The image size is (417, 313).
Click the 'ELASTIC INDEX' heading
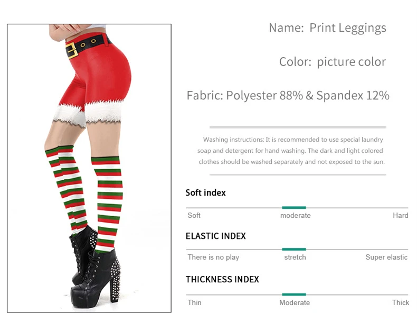(216, 236)
